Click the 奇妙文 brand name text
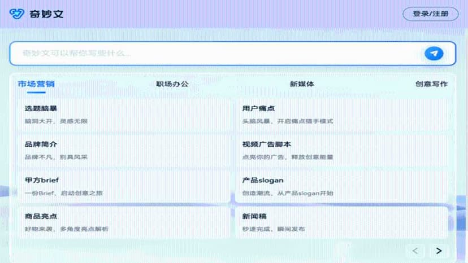 pyautogui.click(x=46, y=14)
